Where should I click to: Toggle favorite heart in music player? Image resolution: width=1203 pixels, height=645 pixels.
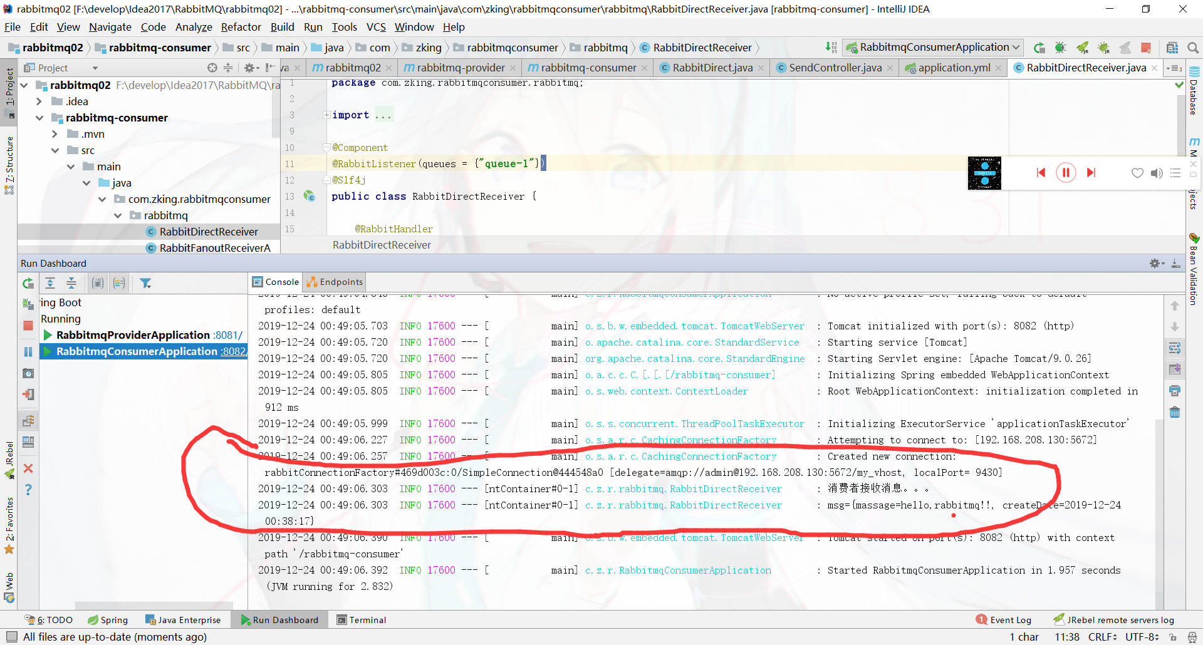tap(1137, 173)
